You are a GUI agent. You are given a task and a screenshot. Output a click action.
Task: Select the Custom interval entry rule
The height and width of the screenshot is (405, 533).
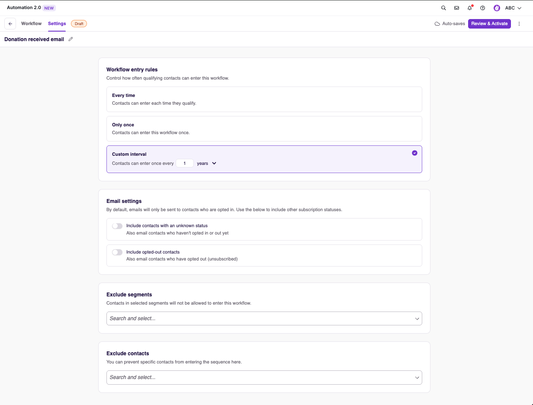click(x=264, y=159)
